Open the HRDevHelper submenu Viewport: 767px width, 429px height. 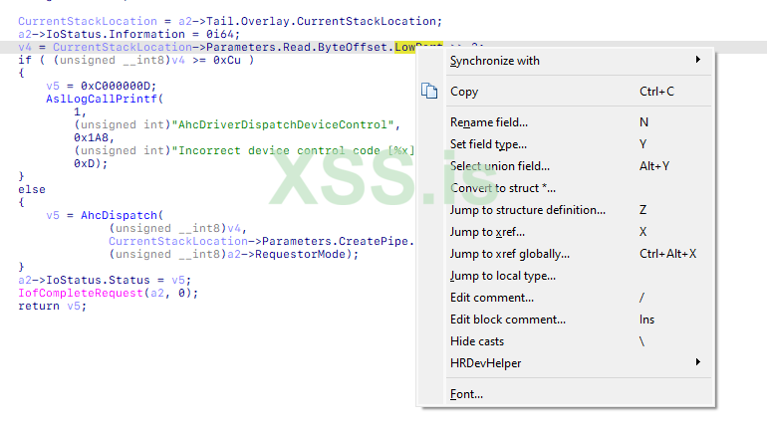[486, 363]
